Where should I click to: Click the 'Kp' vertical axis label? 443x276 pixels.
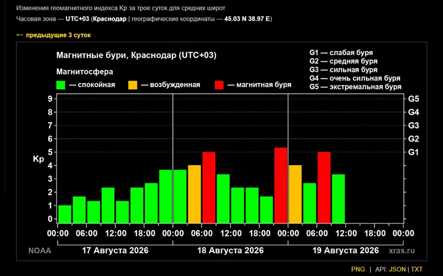38,159
